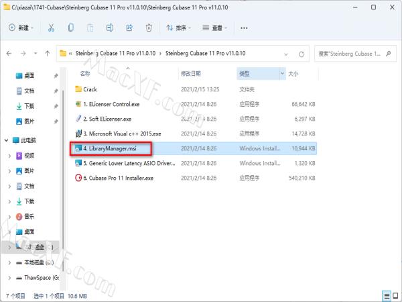Screen dimensions: 402x302
Task: Go up one folder level arrow
Action: [47, 54]
